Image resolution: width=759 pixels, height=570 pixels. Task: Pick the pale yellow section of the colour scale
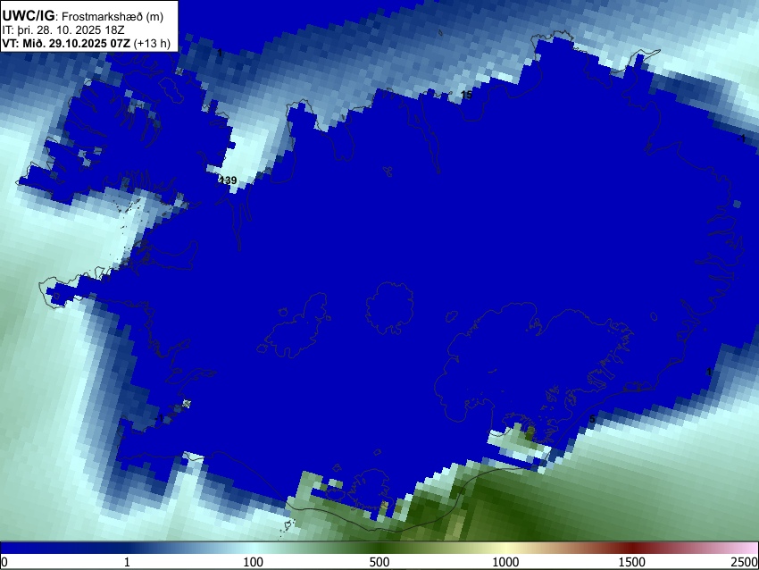[505, 548]
